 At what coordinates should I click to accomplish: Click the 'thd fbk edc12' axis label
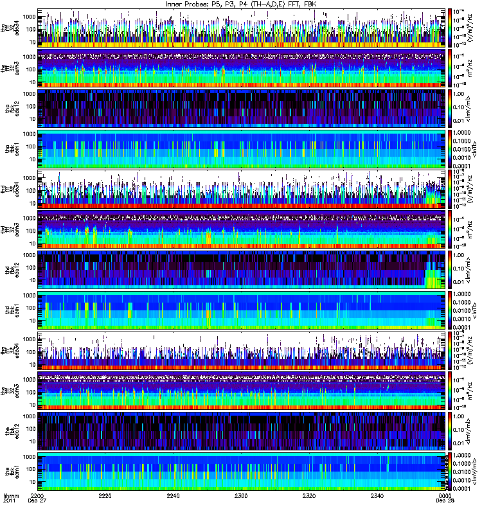coord(12,270)
